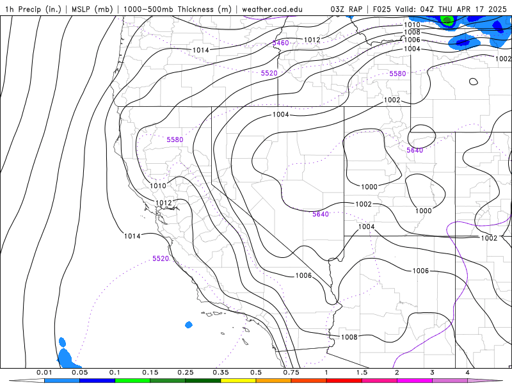The height and width of the screenshot is (384, 512).
Task: Click the '0.35' legend value
Action: coord(220,372)
